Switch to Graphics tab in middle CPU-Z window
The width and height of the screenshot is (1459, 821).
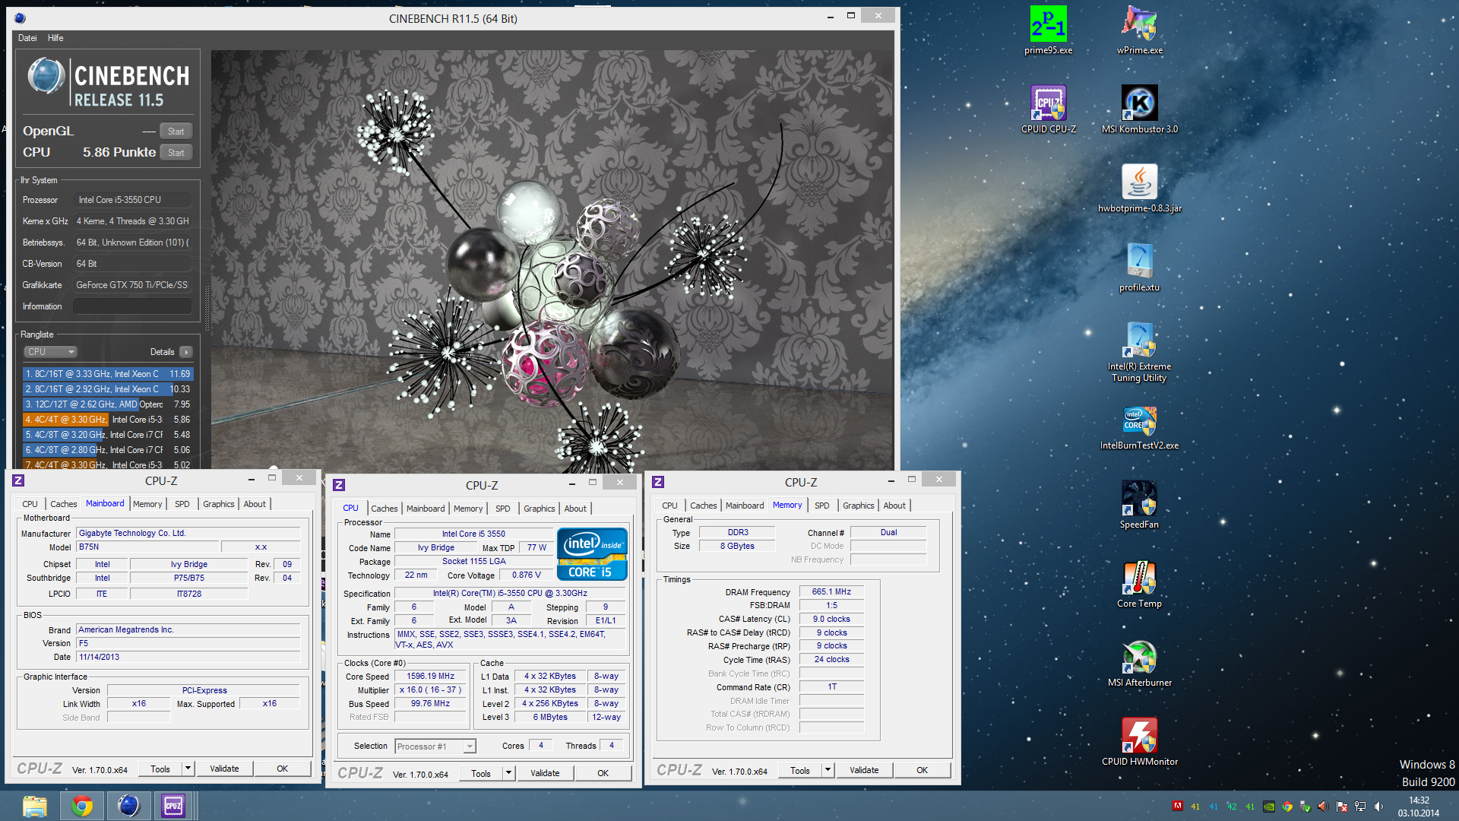(x=540, y=509)
